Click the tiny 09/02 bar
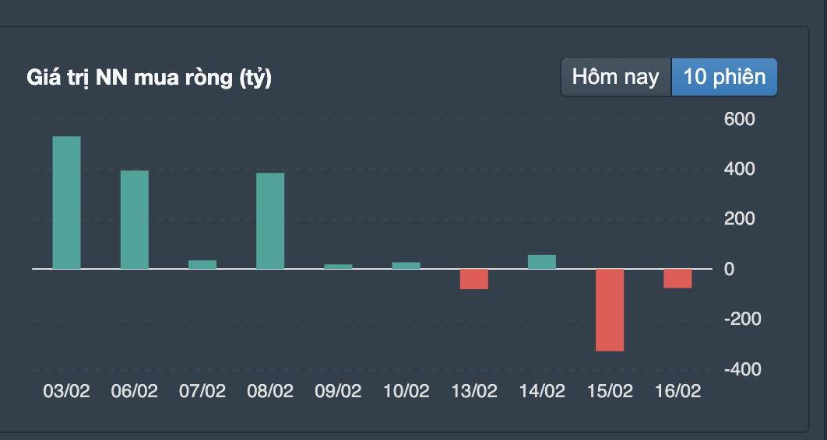The image size is (827, 440). (x=338, y=266)
